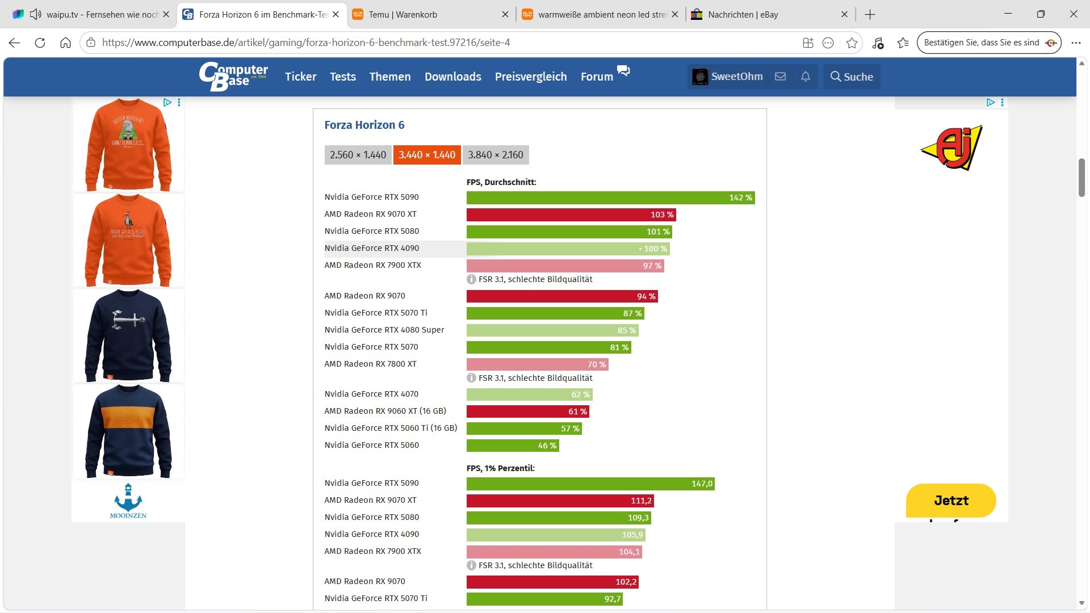This screenshot has height=613, width=1090.
Task: Click the RTX 4090 100 % reference bar
Action: (x=568, y=249)
